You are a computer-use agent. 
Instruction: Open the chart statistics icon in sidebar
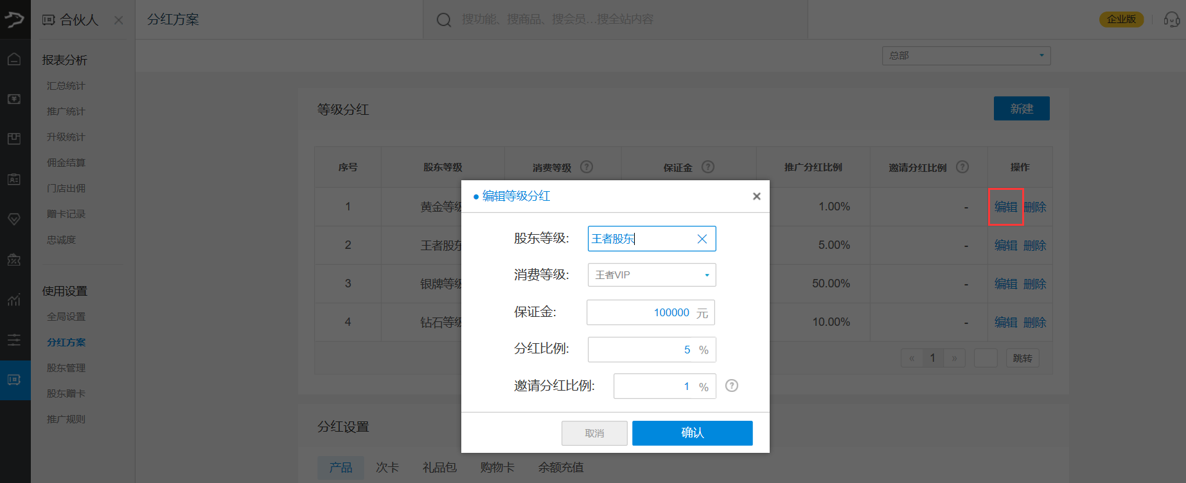click(14, 300)
